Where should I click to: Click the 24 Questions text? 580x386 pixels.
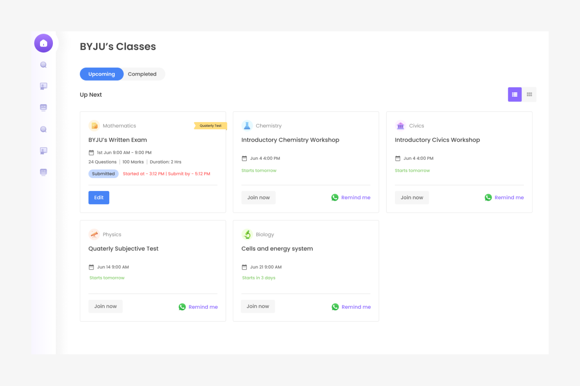(x=102, y=162)
